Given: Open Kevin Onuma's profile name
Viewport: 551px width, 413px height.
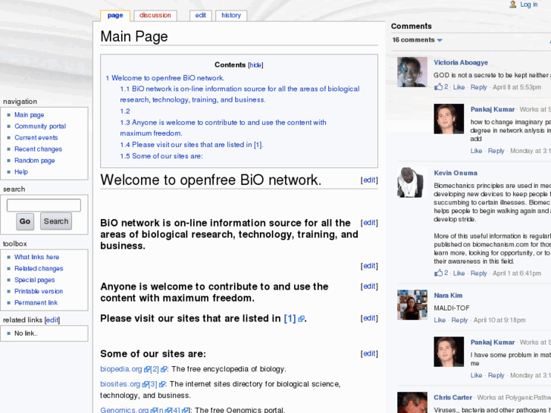Looking at the screenshot, I should click(x=456, y=173).
